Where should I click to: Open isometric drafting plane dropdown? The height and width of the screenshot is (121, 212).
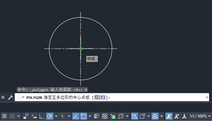tap(69, 116)
